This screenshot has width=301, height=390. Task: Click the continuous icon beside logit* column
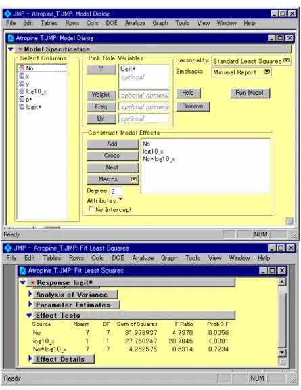(x=22, y=107)
